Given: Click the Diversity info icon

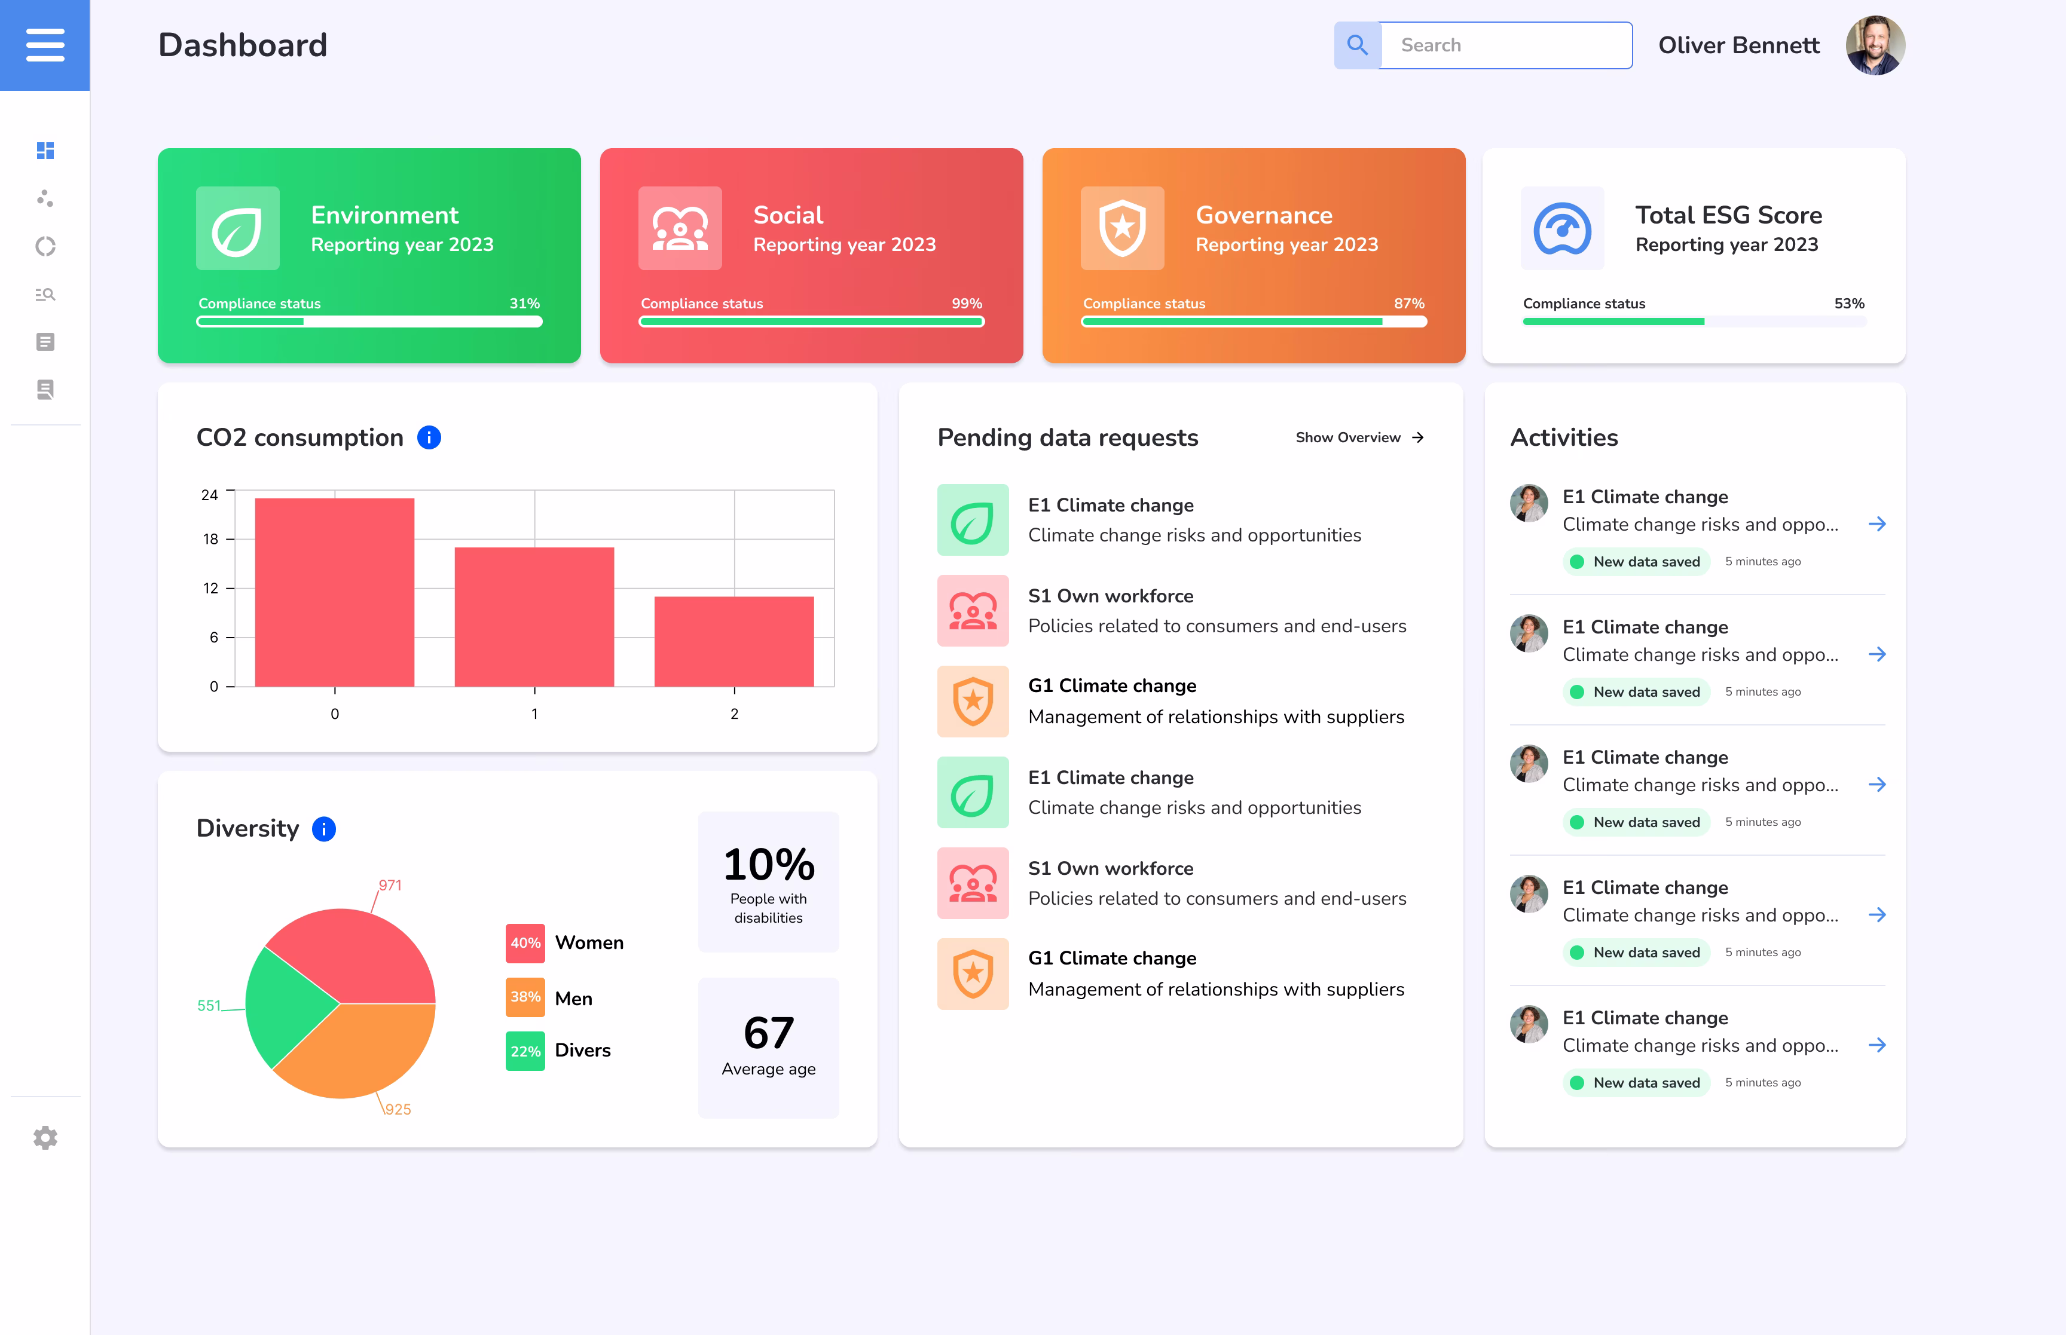Looking at the screenshot, I should (x=324, y=829).
